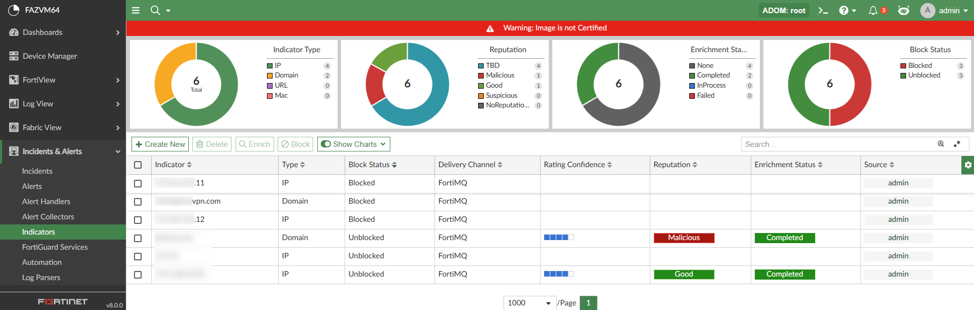Click the table column settings gear
The height and width of the screenshot is (310, 974).
point(967,165)
